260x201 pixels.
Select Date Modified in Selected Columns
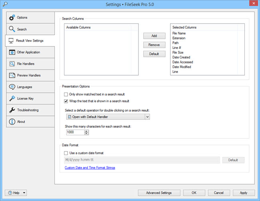coord(182,67)
